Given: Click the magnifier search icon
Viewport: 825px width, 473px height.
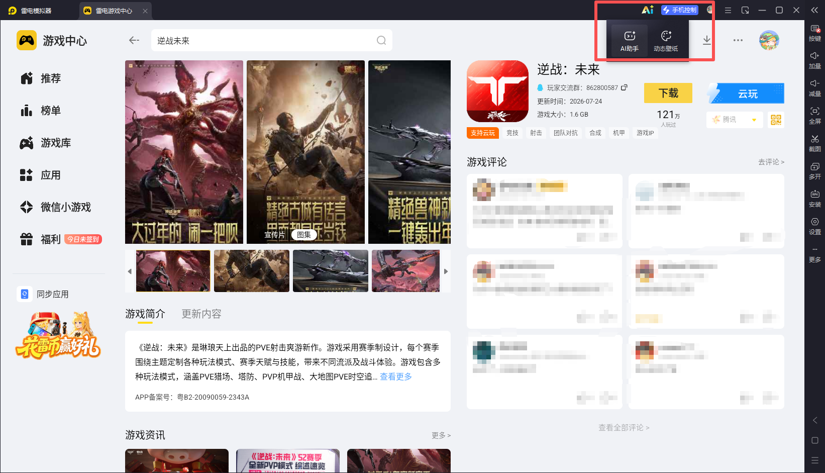Looking at the screenshot, I should pos(381,40).
